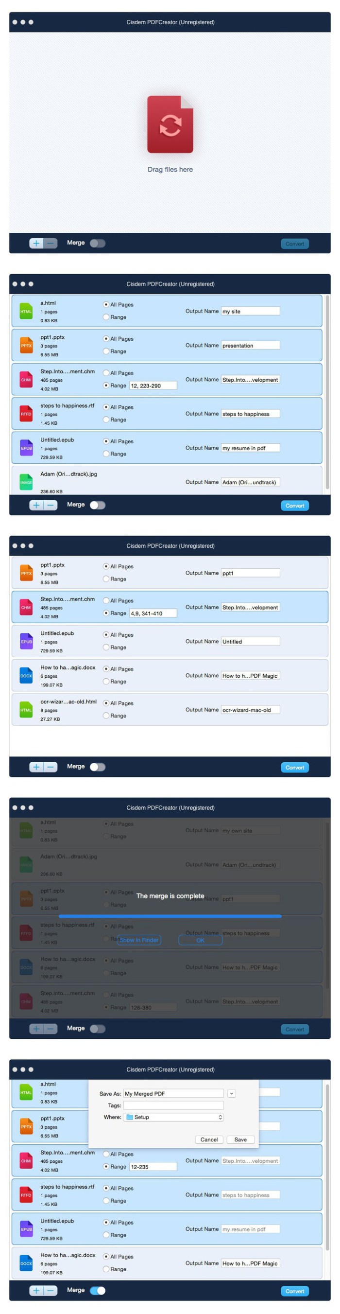Screen dimensions: 340x1314
Task: Click the Output Name field containing 'Untitled'
Action: tap(250, 641)
